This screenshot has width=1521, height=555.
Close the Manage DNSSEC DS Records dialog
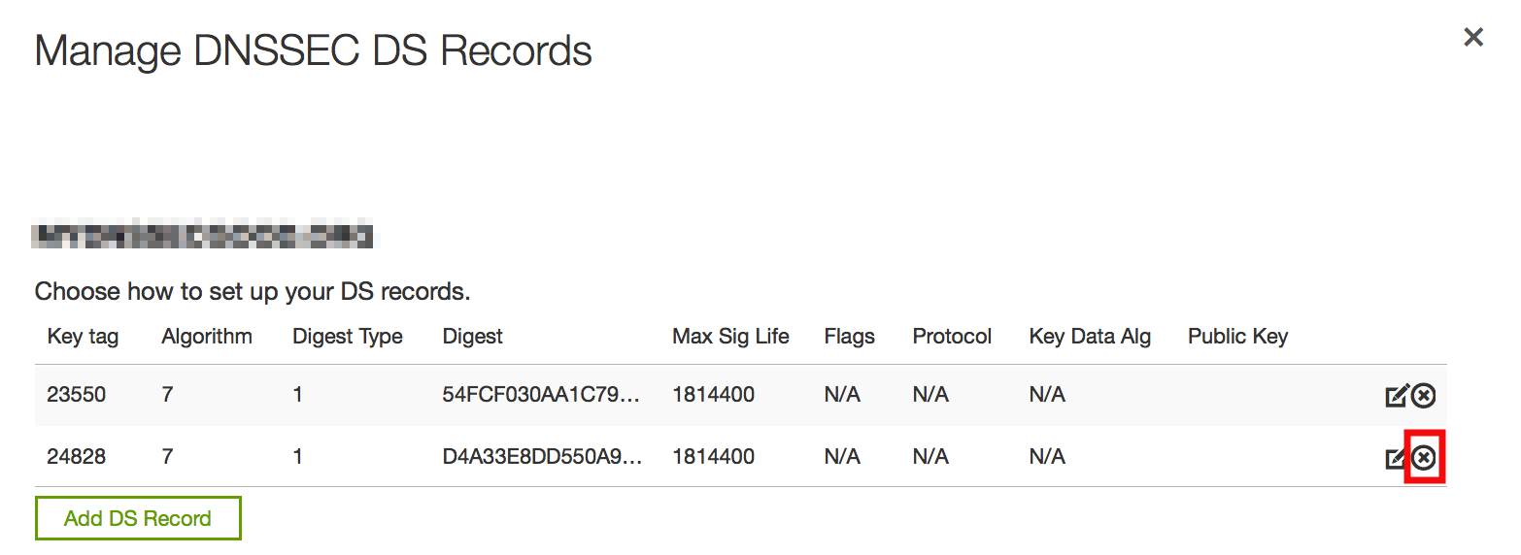tap(1473, 38)
